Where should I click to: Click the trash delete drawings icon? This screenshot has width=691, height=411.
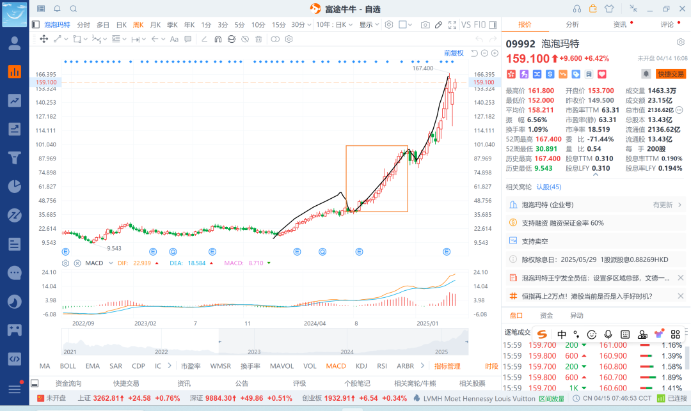click(258, 39)
